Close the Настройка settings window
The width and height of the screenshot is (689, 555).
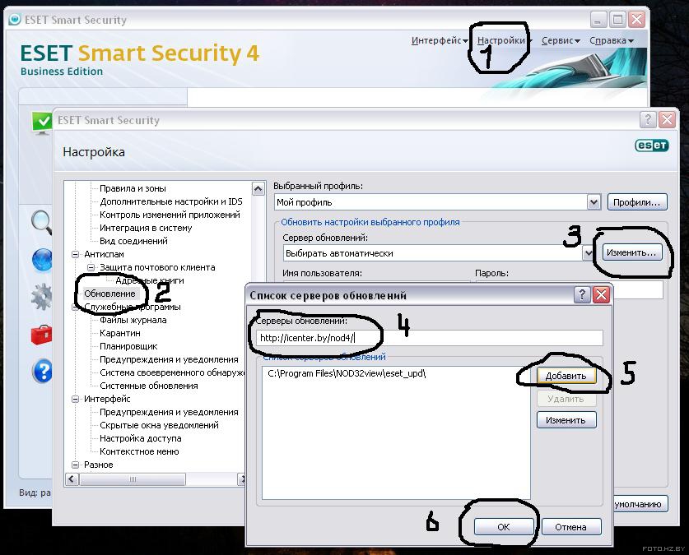click(667, 119)
